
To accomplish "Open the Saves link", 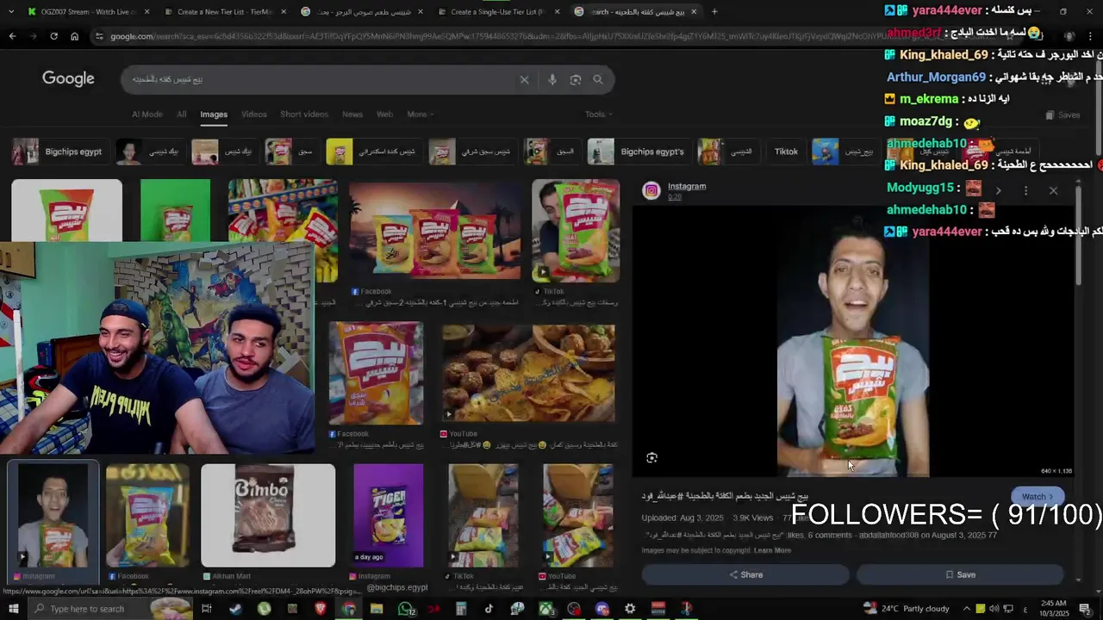I will coord(1062,115).
